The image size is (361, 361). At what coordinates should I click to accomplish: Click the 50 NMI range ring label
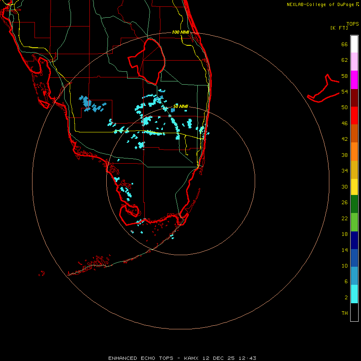pyautogui.click(x=180, y=106)
